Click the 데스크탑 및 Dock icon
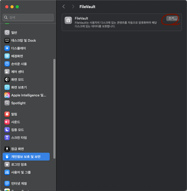This screenshot has height=191, width=187. point(7,40)
